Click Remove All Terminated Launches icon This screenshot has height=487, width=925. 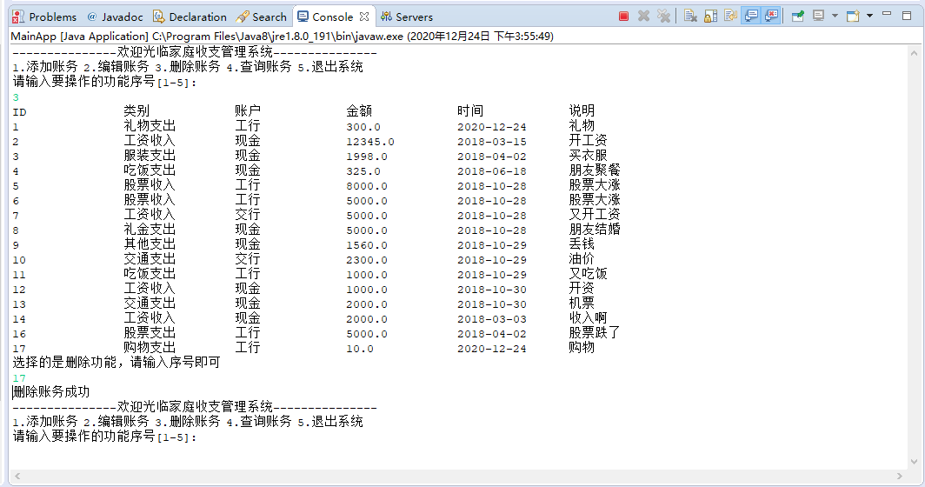click(663, 17)
